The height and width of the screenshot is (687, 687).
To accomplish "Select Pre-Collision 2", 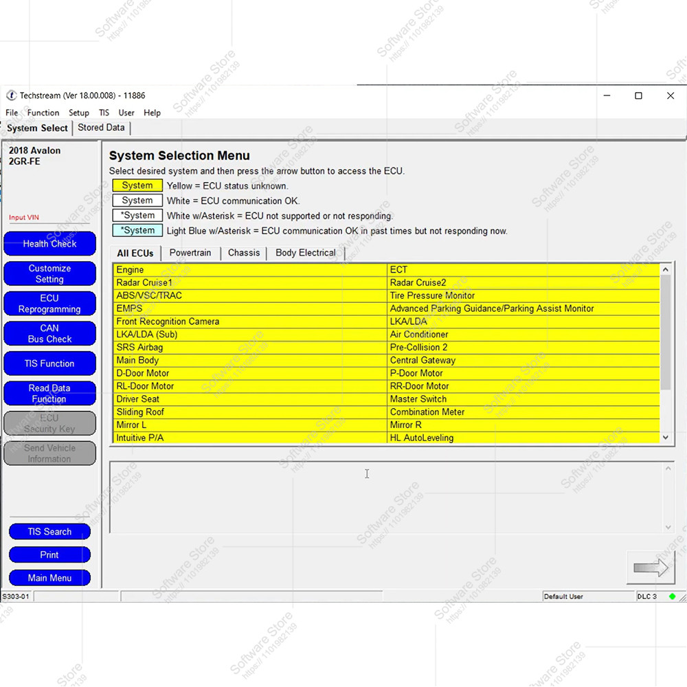I will 523,348.
